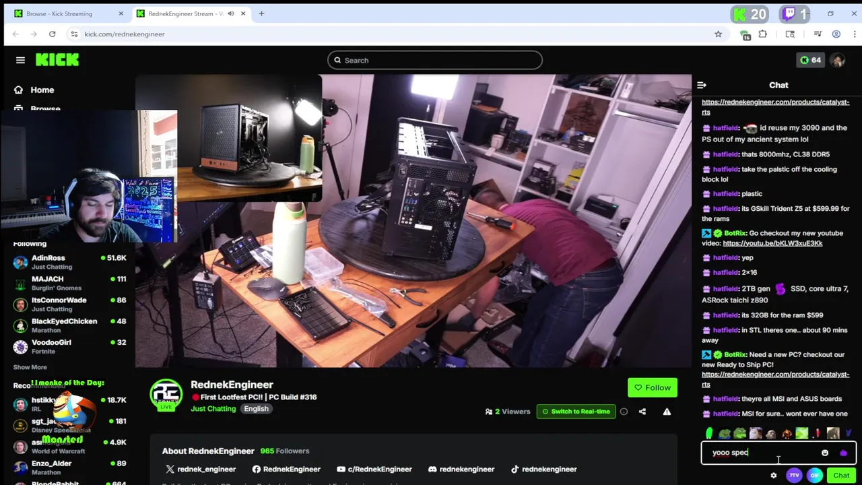Open Enzo_Alder recommended channel
Viewport: 862px width, 485px height.
pyautogui.click(x=69, y=467)
